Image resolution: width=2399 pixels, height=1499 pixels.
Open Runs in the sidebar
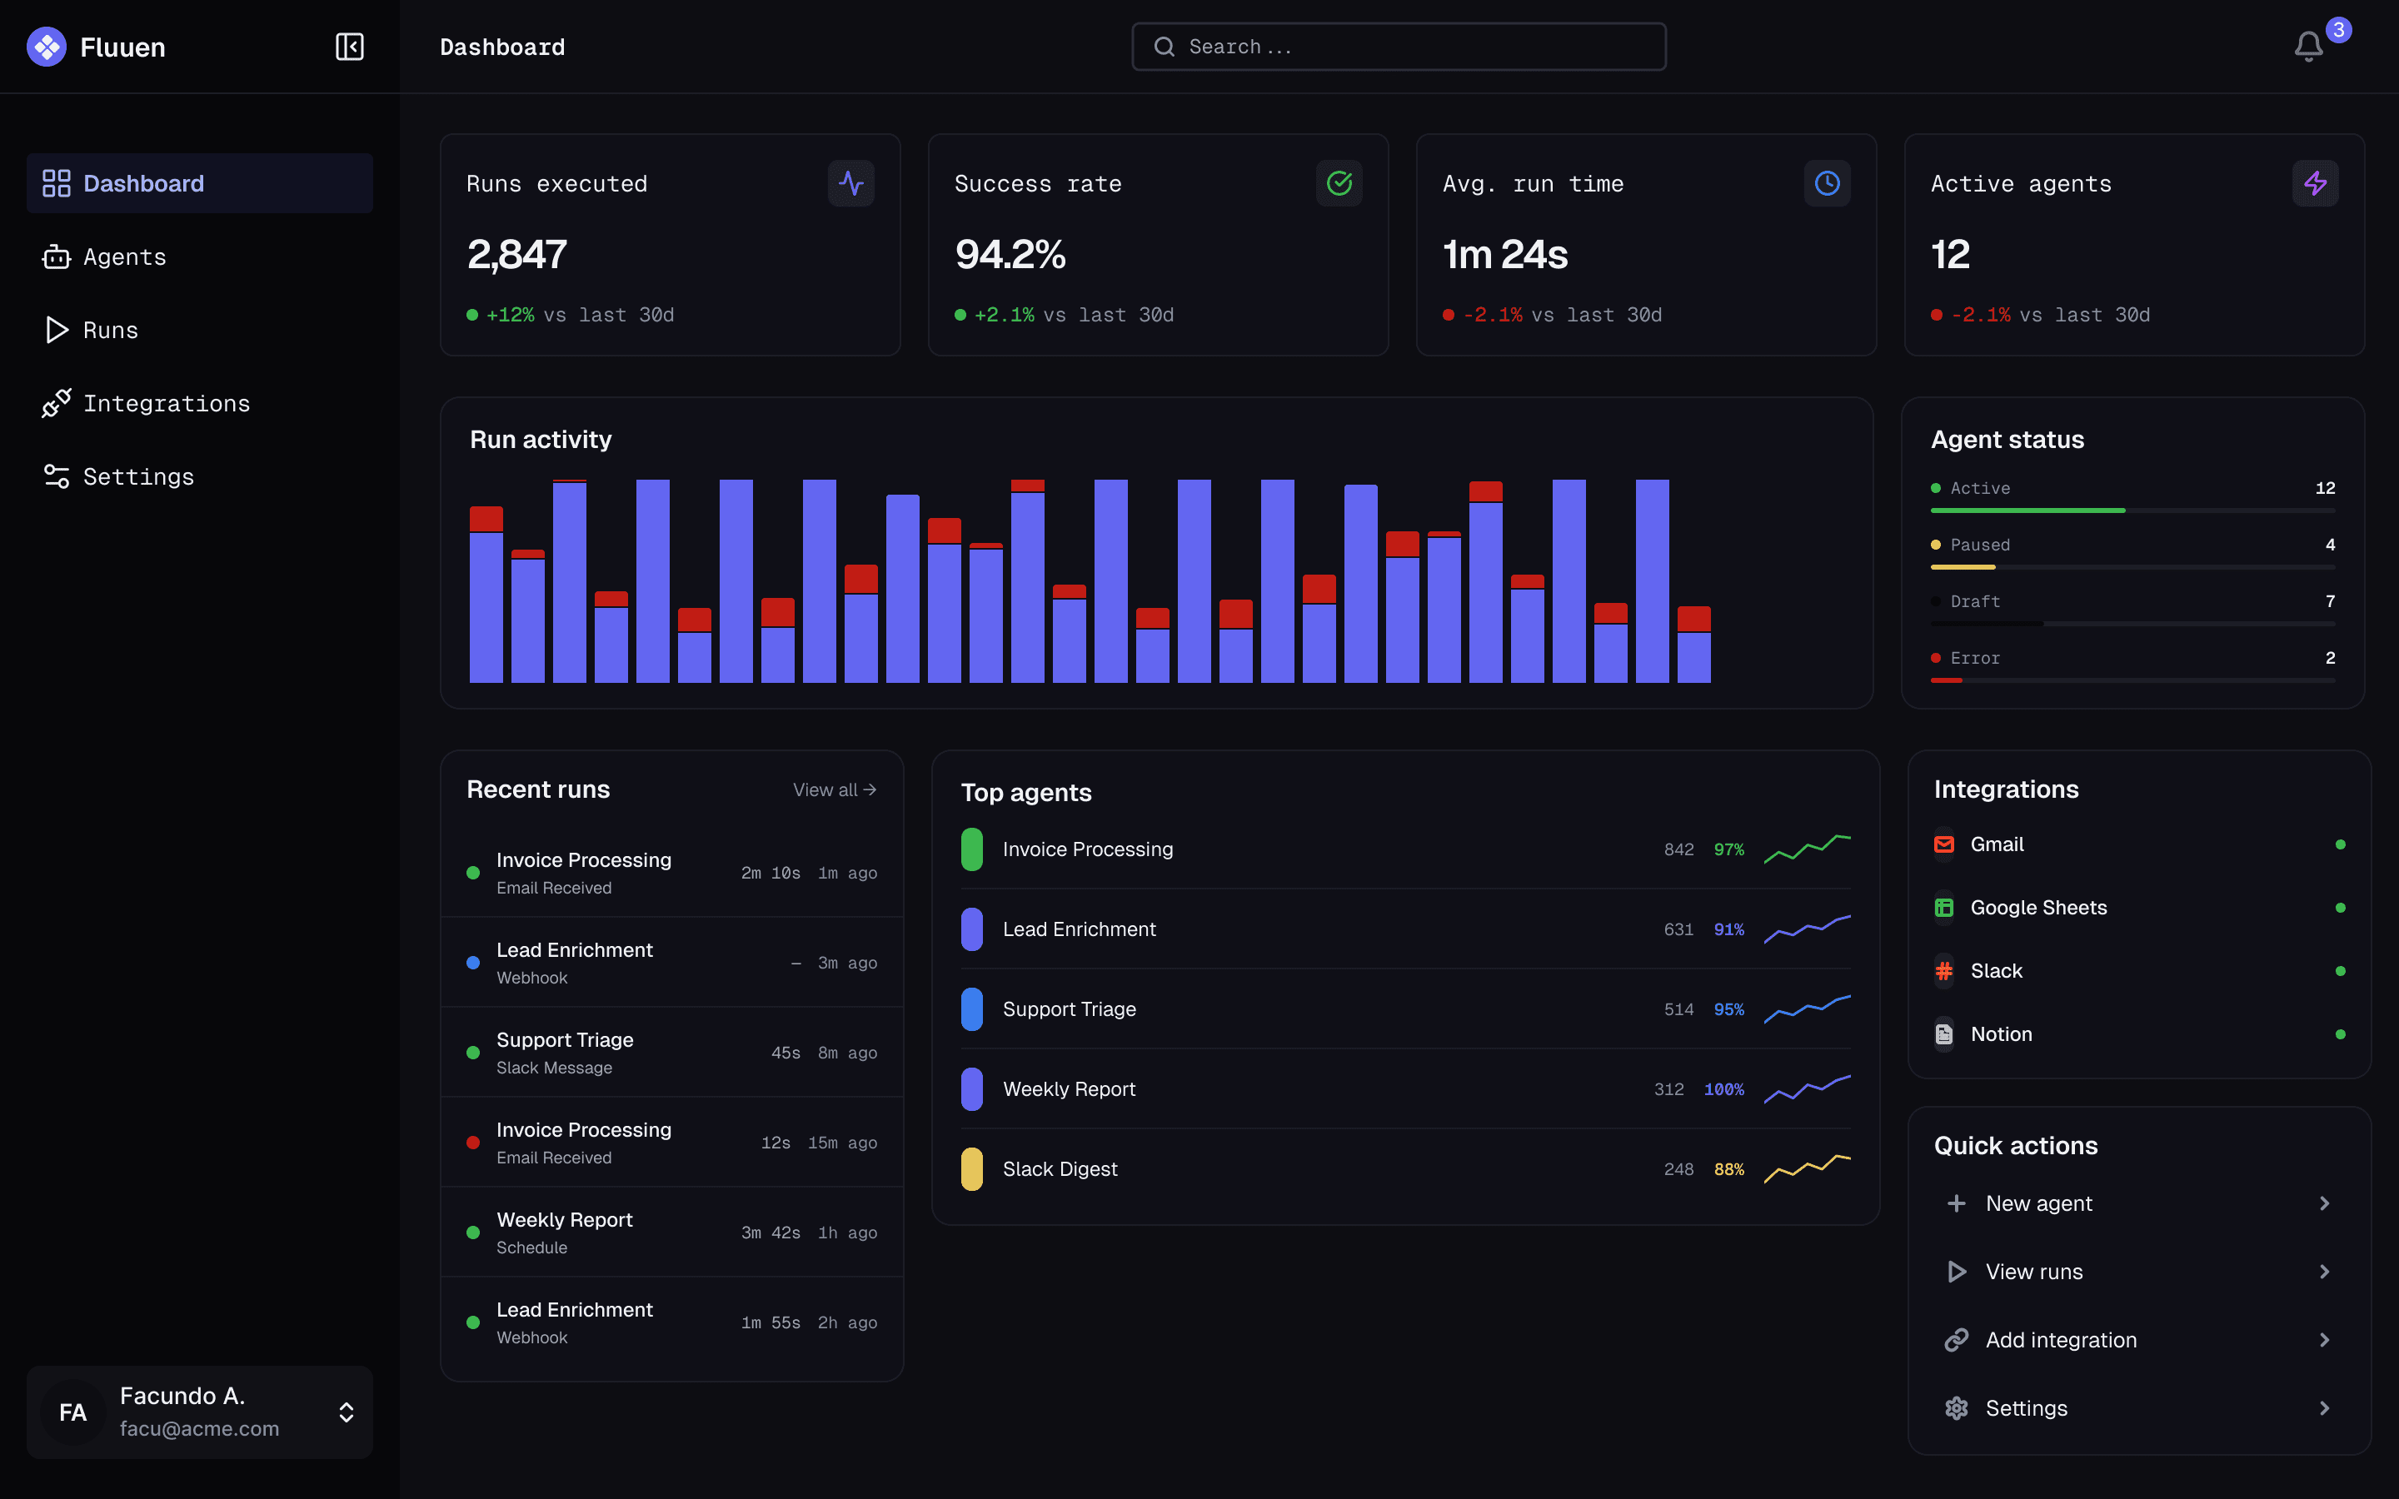tap(199, 330)
